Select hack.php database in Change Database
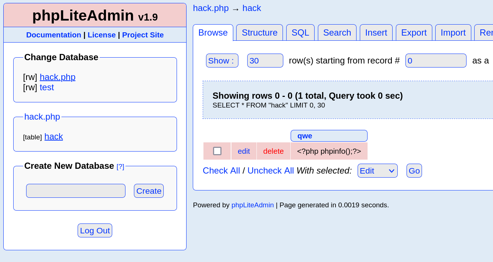 [57, 77]
